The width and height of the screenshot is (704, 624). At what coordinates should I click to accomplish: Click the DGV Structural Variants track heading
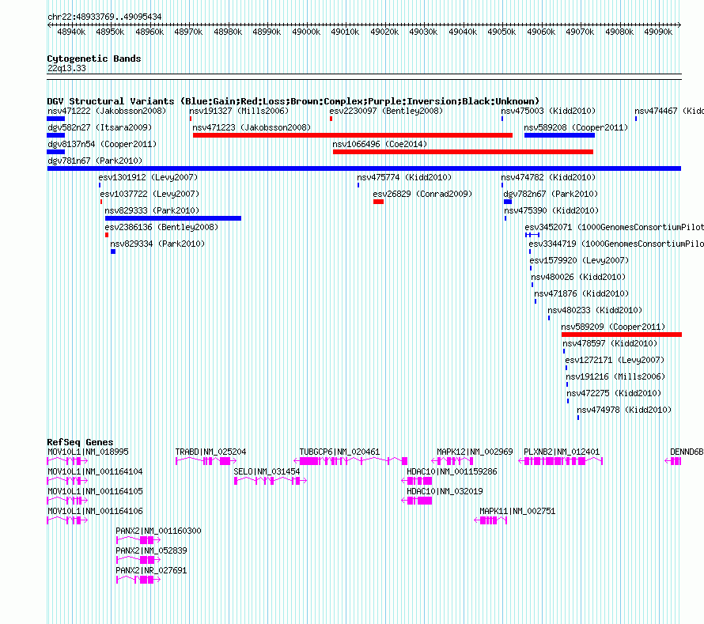(x=293, y=101)
